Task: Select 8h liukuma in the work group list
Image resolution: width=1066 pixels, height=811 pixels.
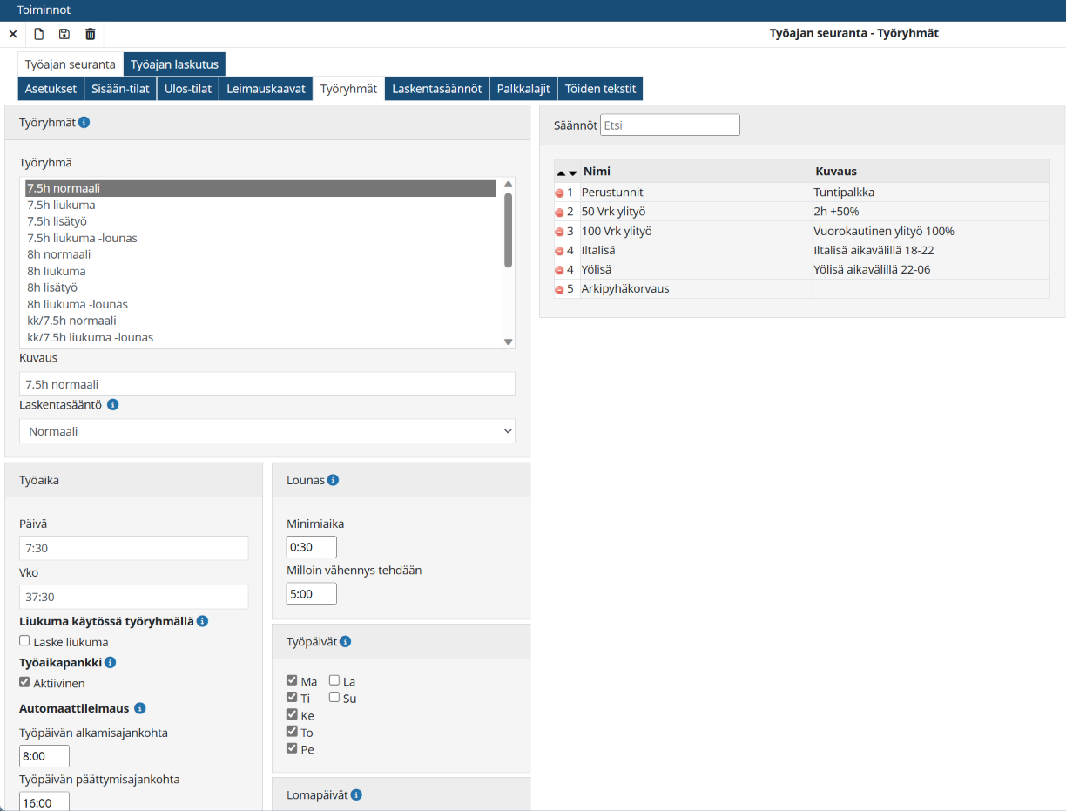Action: pyautogui.click(x=57, y=271)
